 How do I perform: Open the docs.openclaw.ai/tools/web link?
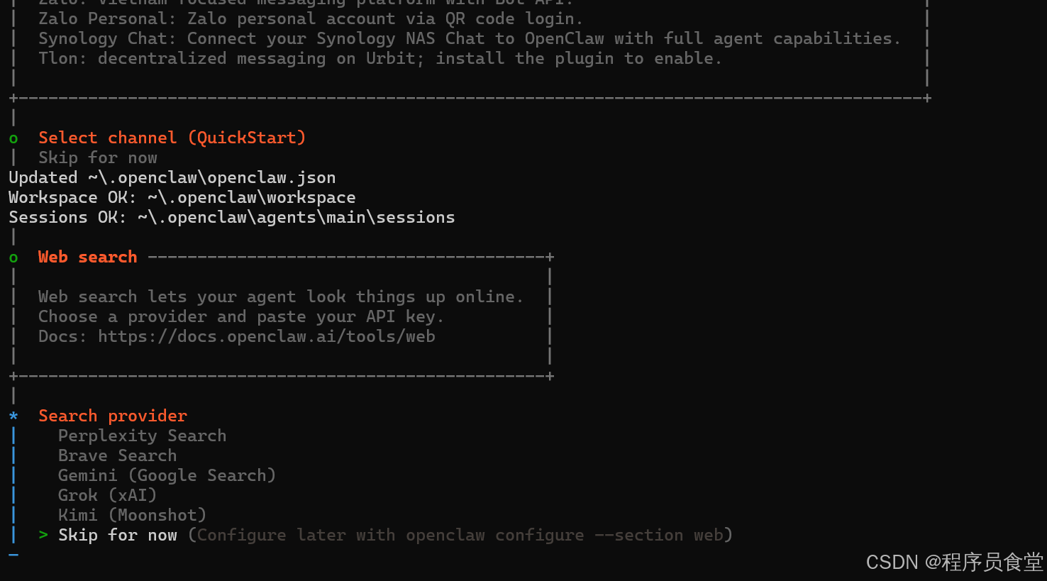tap(266, 336)
